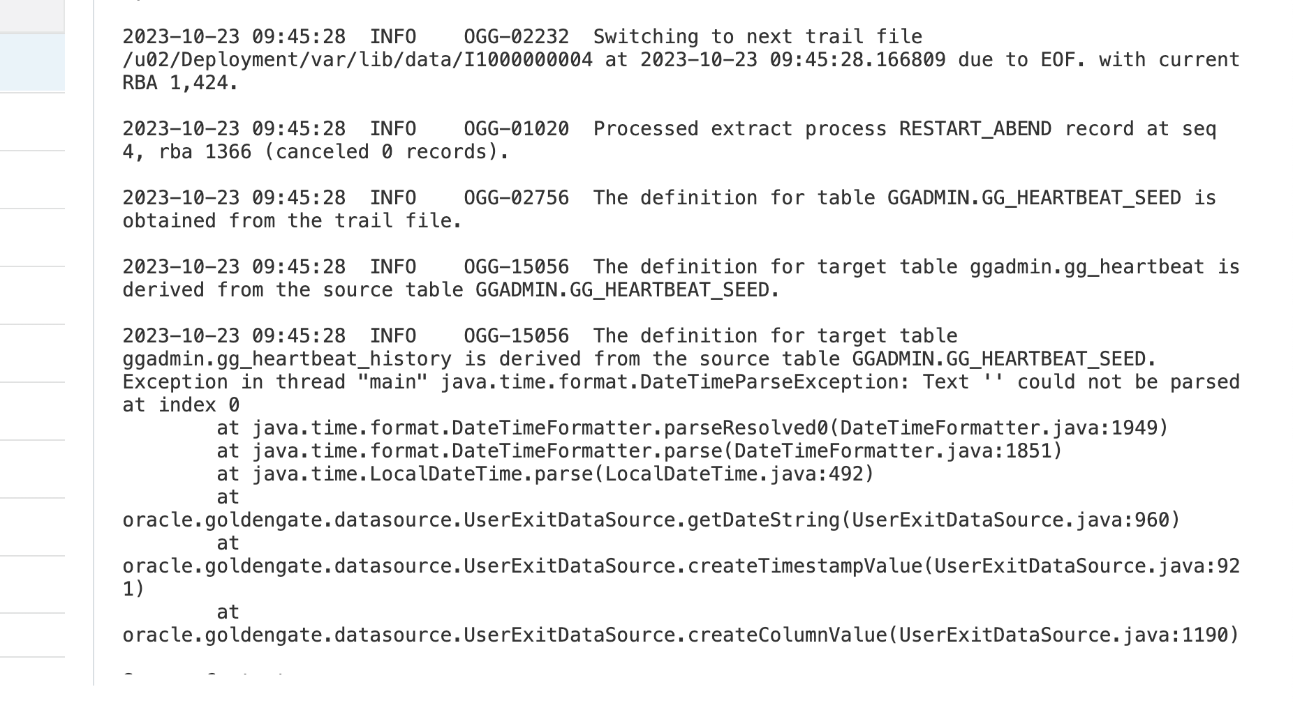Click the createColumnValue stack trace line
Screen dimensions: 1293x703
click(x=680, y=635)
